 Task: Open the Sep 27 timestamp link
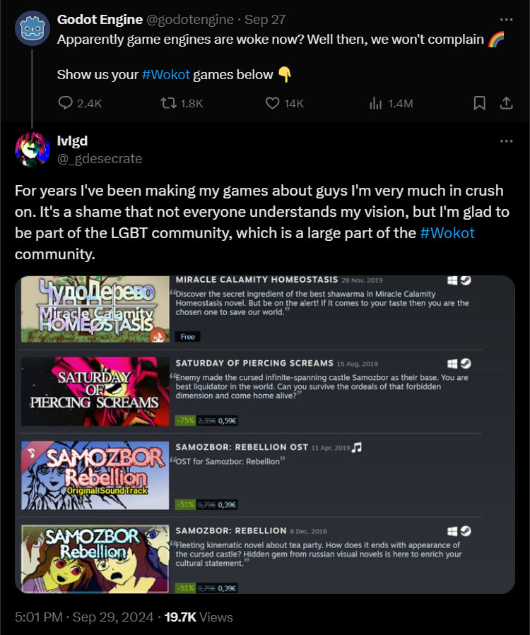pos(265,20)
